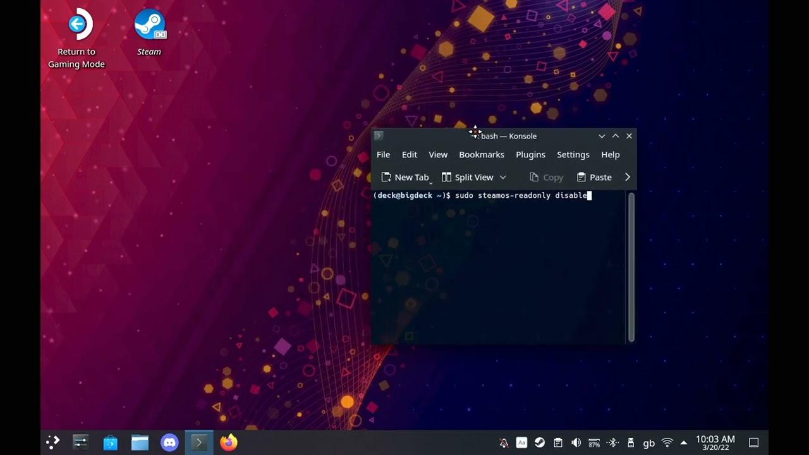Open the volume tray icon
This screenshot has width=809, height=455.
[x=576, y=443]
